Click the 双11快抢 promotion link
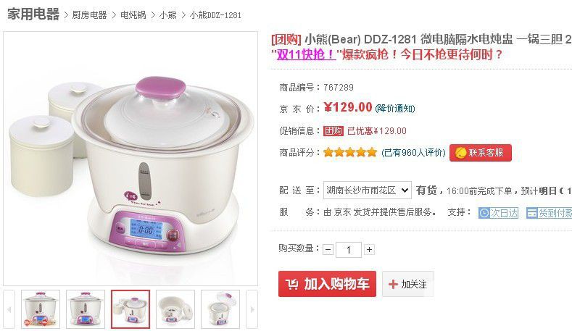Viewport: 572px width, 331px height. tap(306, 54)
